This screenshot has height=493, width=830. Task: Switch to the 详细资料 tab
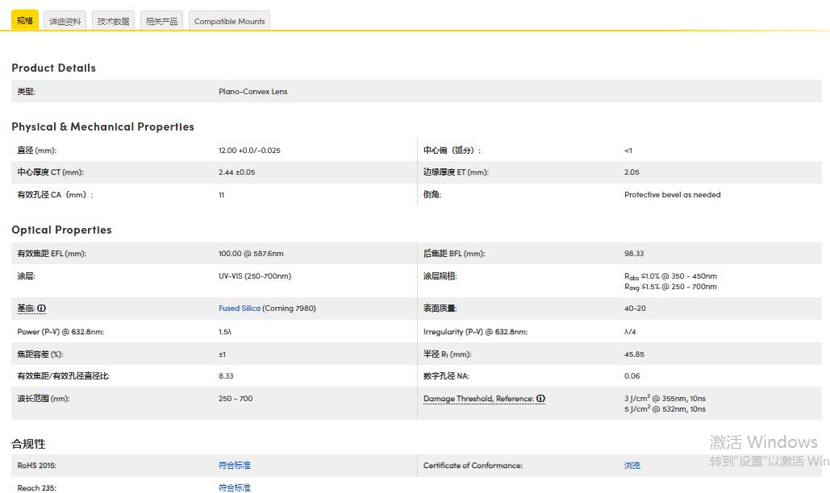65,22
